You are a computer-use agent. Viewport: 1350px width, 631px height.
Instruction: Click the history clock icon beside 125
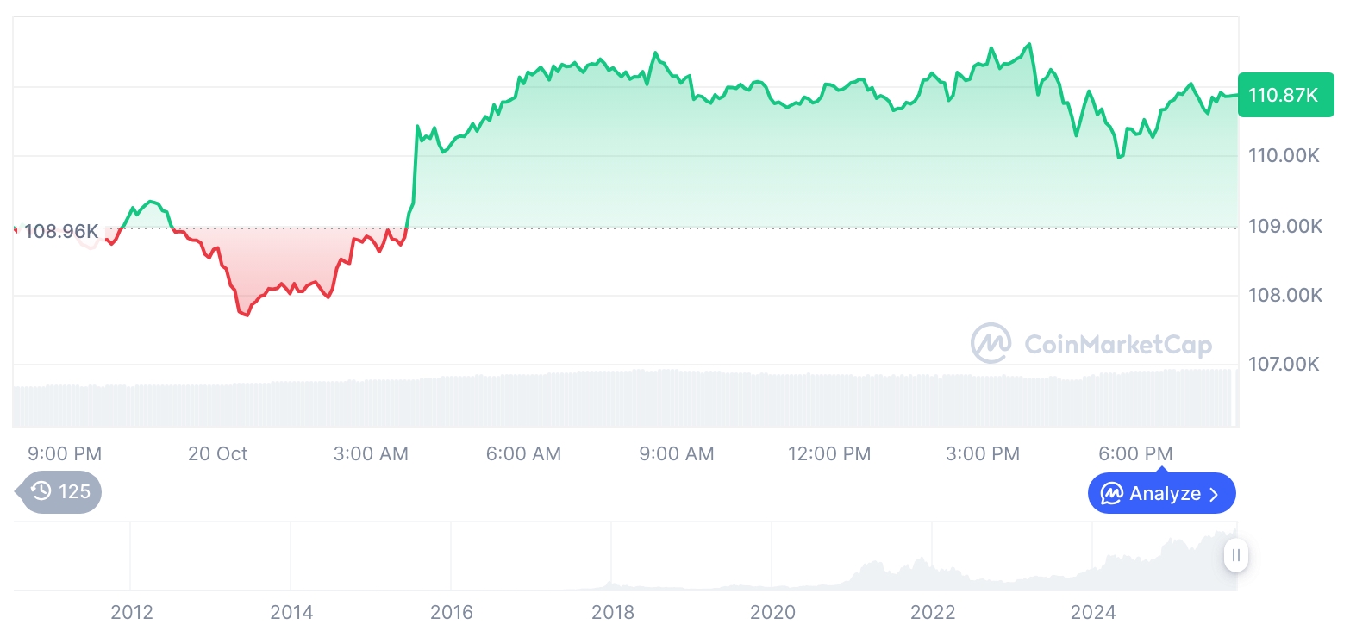tap(41, 492)
